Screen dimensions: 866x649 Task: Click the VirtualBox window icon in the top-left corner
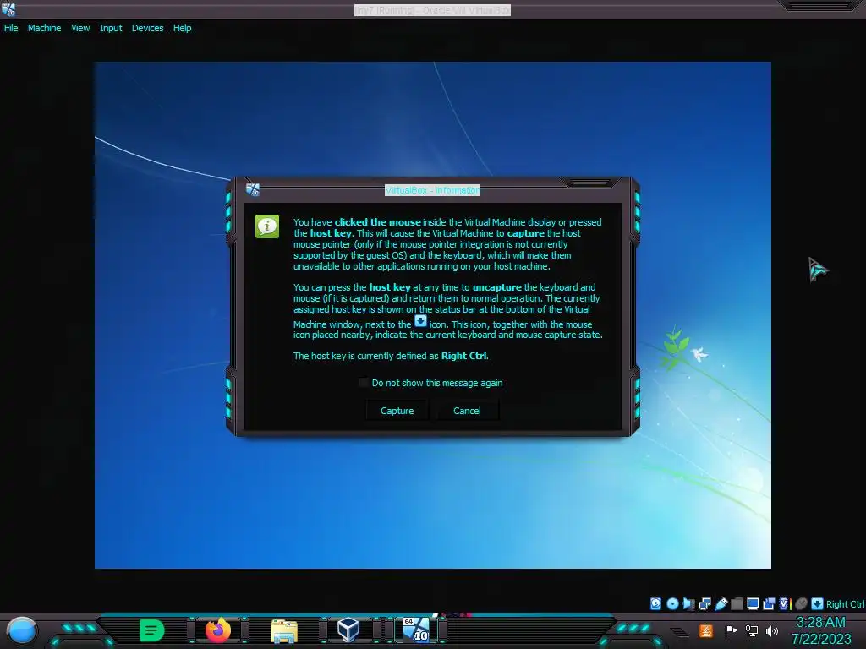pyautogui.click(x=8, y=8)
